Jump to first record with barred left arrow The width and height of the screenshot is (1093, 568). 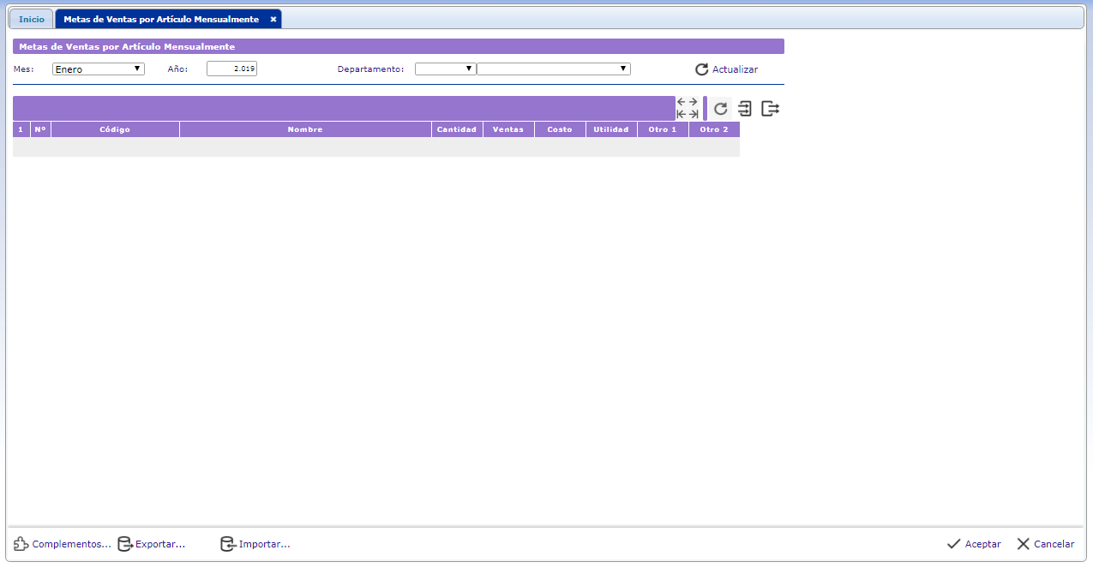[x=682, y=114]
